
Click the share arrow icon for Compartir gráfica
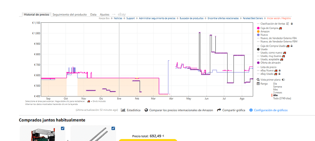[219, 110]
